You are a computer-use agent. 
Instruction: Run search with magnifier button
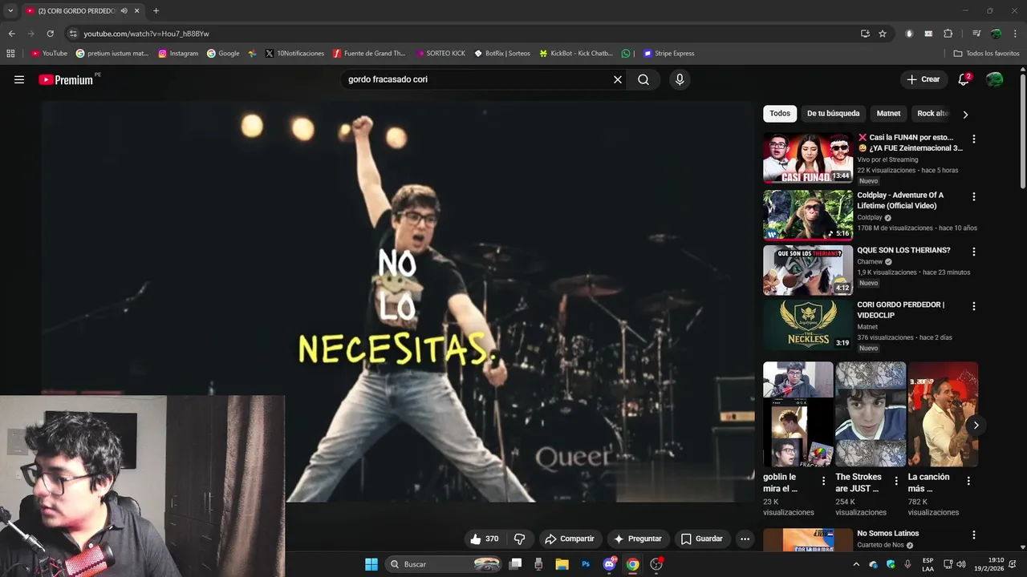(x=643, y=79)
